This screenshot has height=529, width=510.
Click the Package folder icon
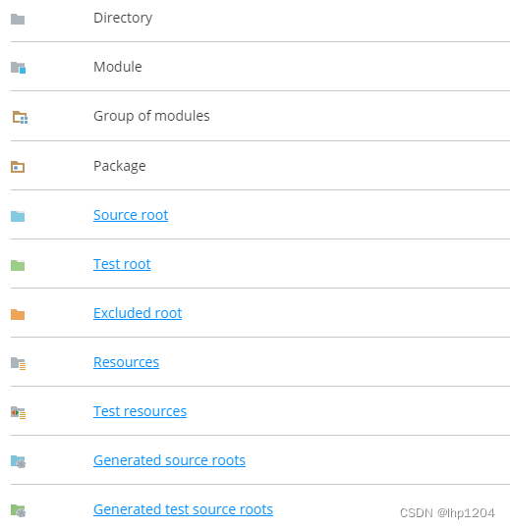(x=18, y=167)
